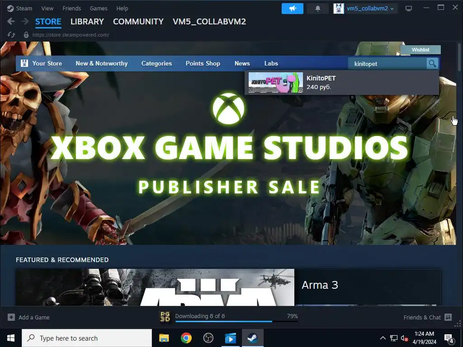The height and width of the screenshot is (347, 463).
Task: Click the store.steampowered.com URL
Action: click(x=71, y=35)
